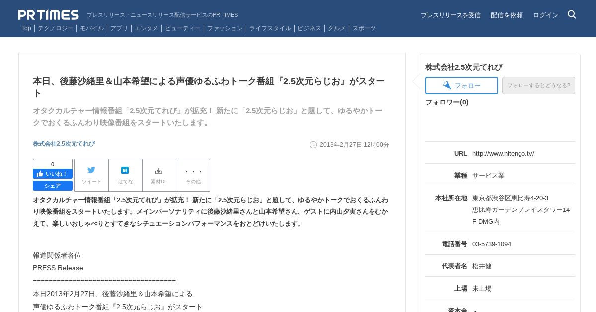Click the gray article subtitle
This screenshot has width=596, height=312.
pyautogui.click(x=208, y=117)
